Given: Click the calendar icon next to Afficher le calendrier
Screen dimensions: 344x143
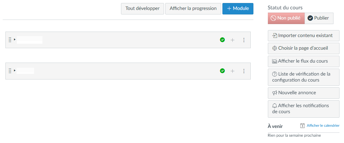Looking at the screenshot, I should click(x=302, y=126).
